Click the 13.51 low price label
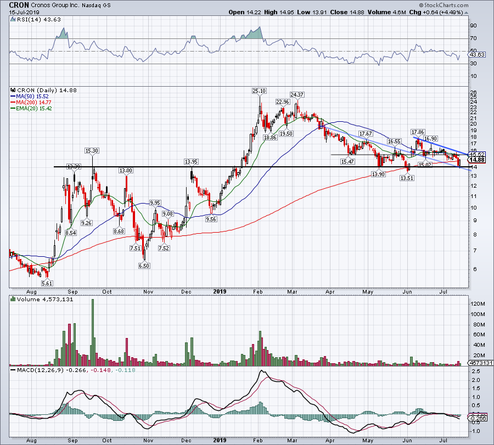 pos(407,178)
